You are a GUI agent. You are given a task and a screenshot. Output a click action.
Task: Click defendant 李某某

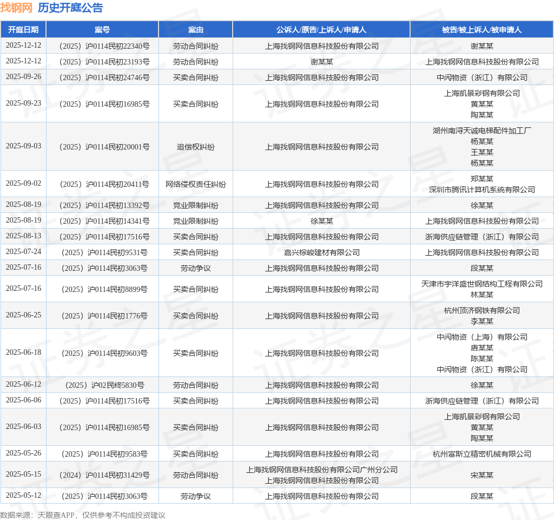click(x=482, y=321)
